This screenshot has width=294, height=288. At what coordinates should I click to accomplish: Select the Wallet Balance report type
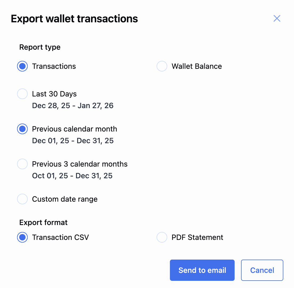pyautogui.click(x=162, y=66)
